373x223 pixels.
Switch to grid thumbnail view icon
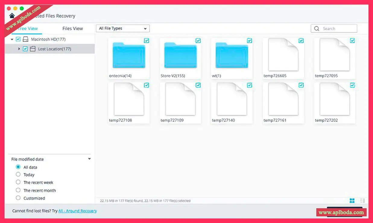click(352, 201)
